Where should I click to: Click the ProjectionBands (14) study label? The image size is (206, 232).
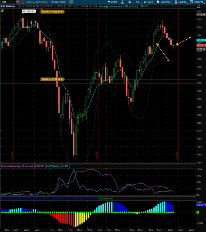tap(160, 6)
